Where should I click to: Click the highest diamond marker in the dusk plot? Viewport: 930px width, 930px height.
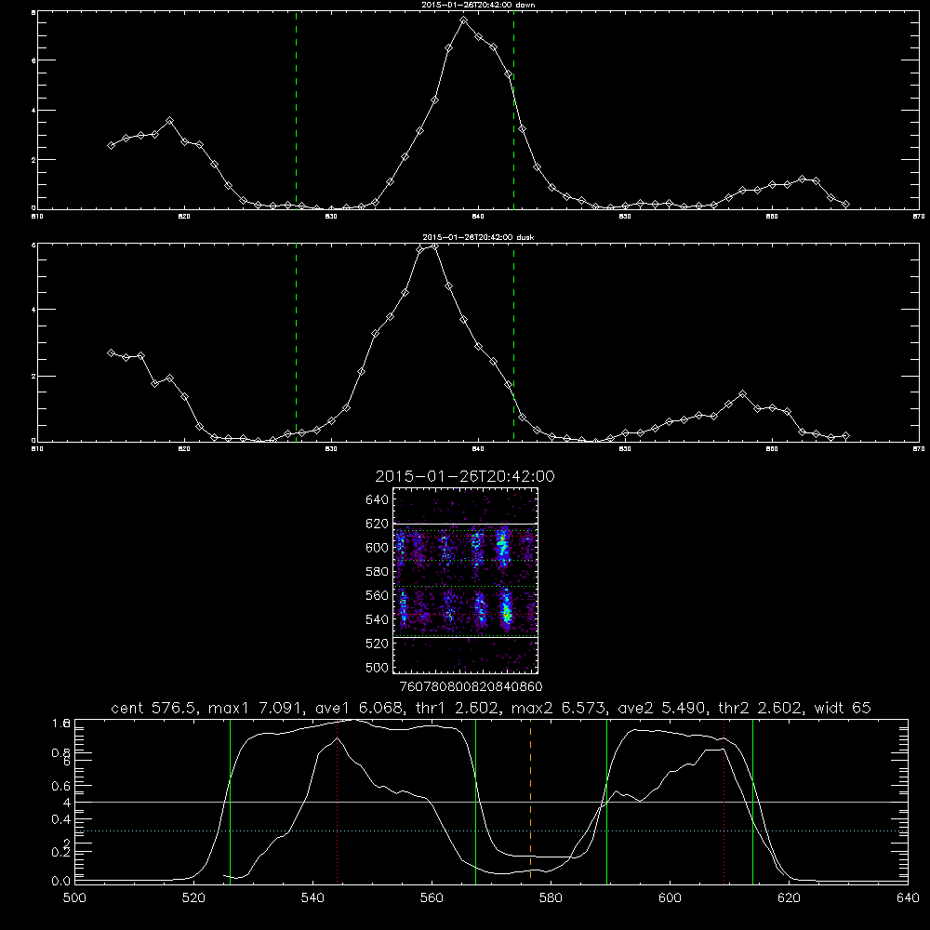(x=434, y=246)
